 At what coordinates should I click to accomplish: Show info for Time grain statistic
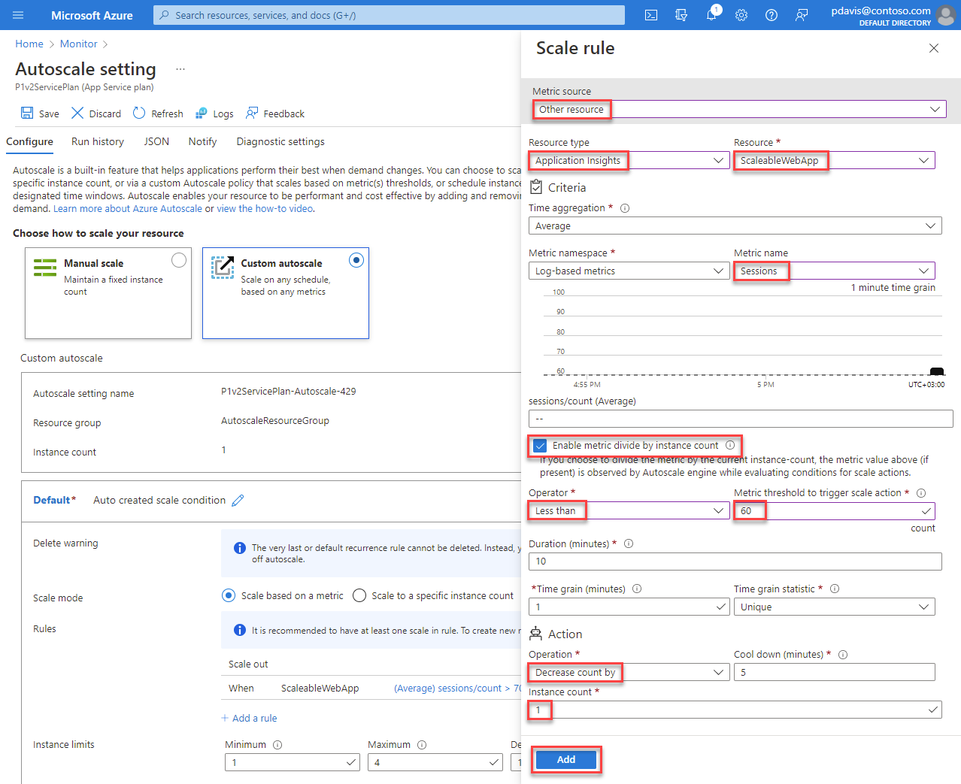pos(835,589)
